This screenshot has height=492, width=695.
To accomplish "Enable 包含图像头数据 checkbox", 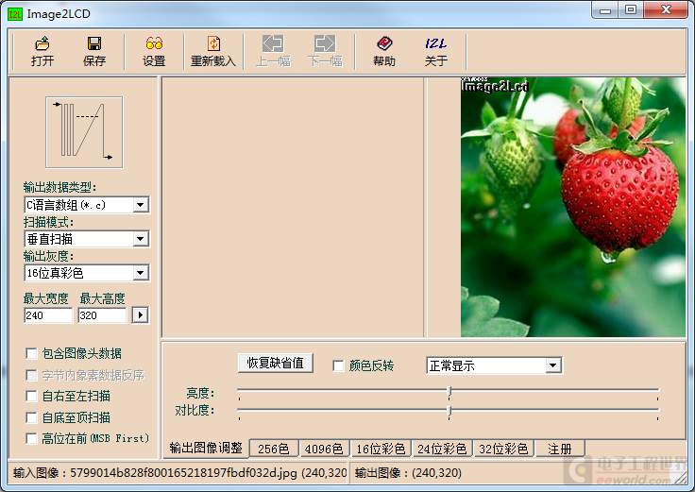I will (31, 353).
